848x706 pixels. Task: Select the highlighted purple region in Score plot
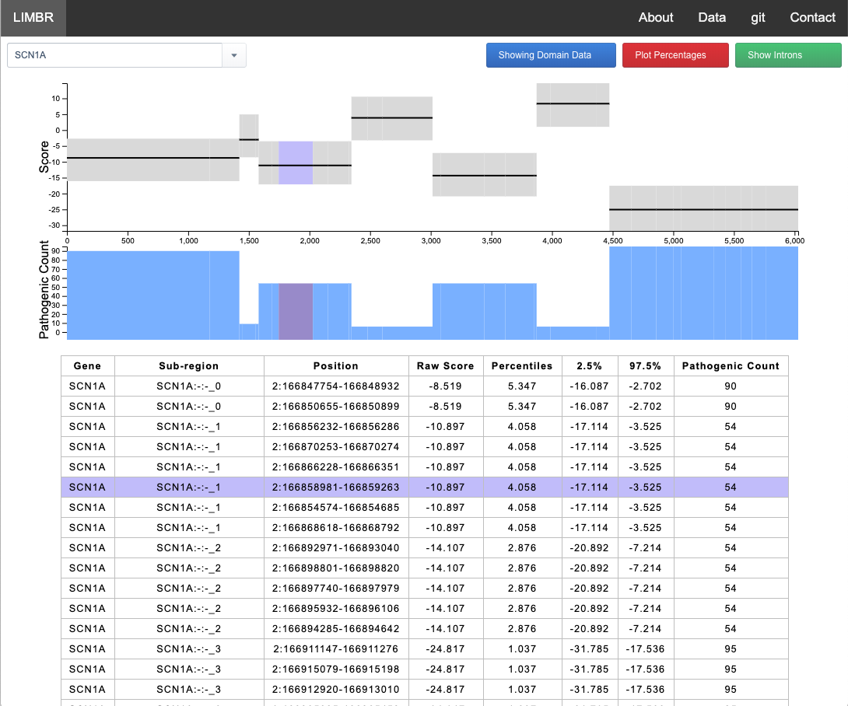296,163
